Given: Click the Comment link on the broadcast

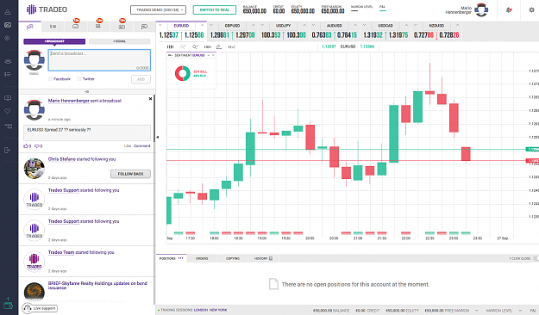Looking at the screenshot, I should click(142, 146).
